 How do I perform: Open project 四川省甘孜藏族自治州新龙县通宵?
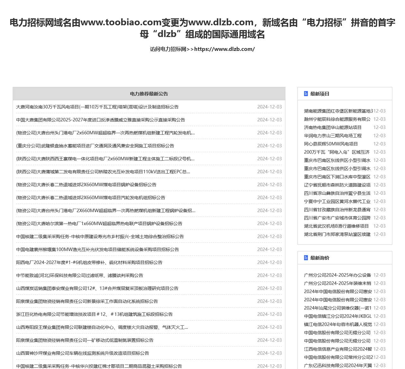[x=337, y=210]
